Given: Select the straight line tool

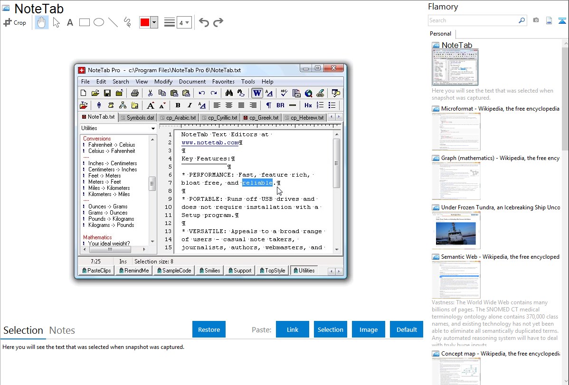Looking at the screenshot, I should [113, 22].
